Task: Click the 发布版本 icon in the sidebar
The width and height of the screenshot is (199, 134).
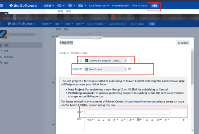Action: click(1, 57)
